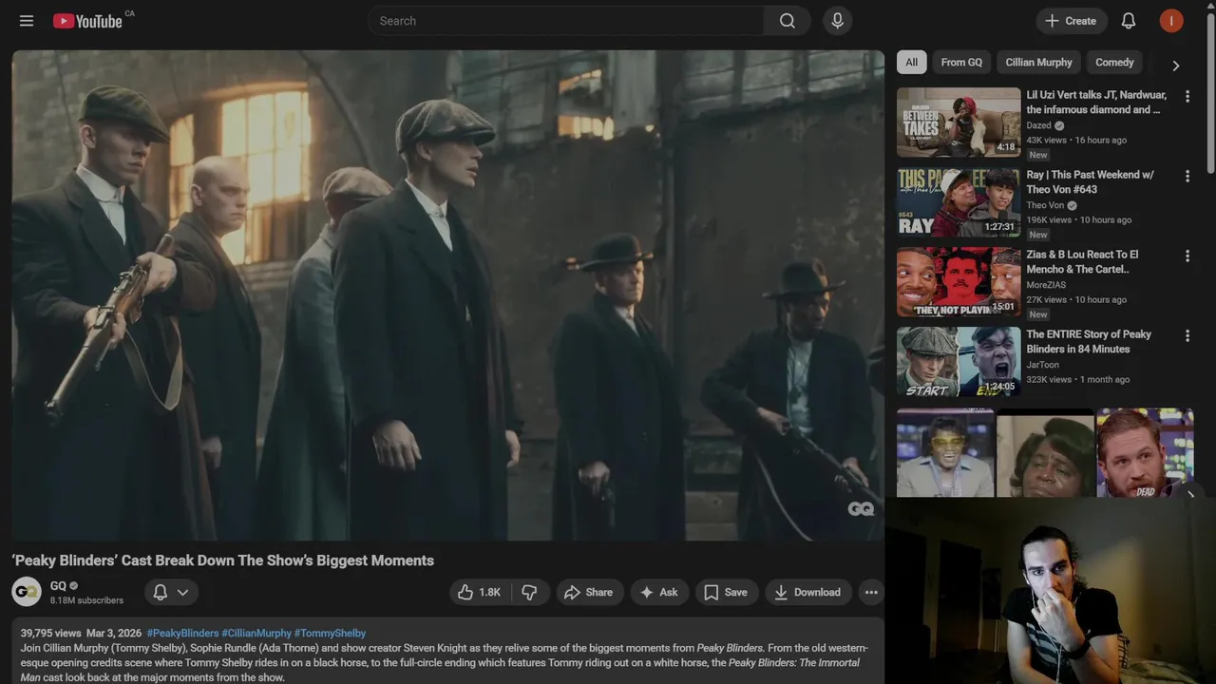This screenshot has width=1216, height=684.
Task: Open the Short labeled DEAD
Action: 1145,453
